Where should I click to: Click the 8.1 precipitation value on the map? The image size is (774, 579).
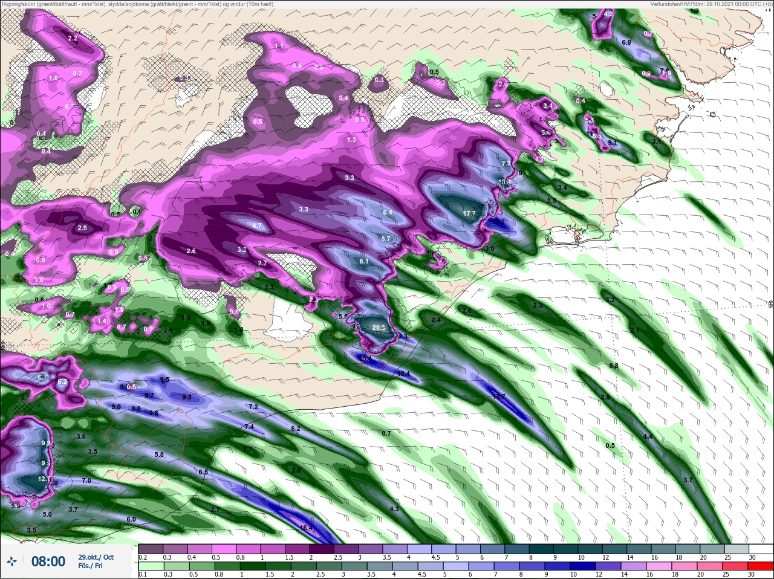(364, 261)
